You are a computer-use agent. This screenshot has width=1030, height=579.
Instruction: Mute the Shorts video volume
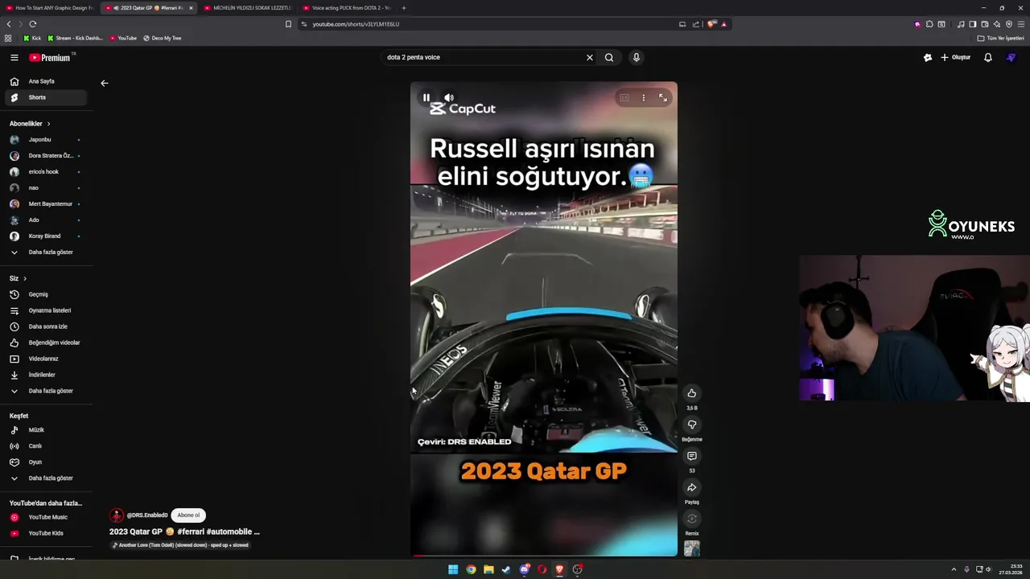pyautogui.click(x=449, y=97)
